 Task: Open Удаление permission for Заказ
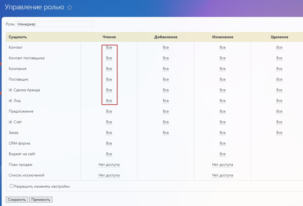click(x=279, y=133)
